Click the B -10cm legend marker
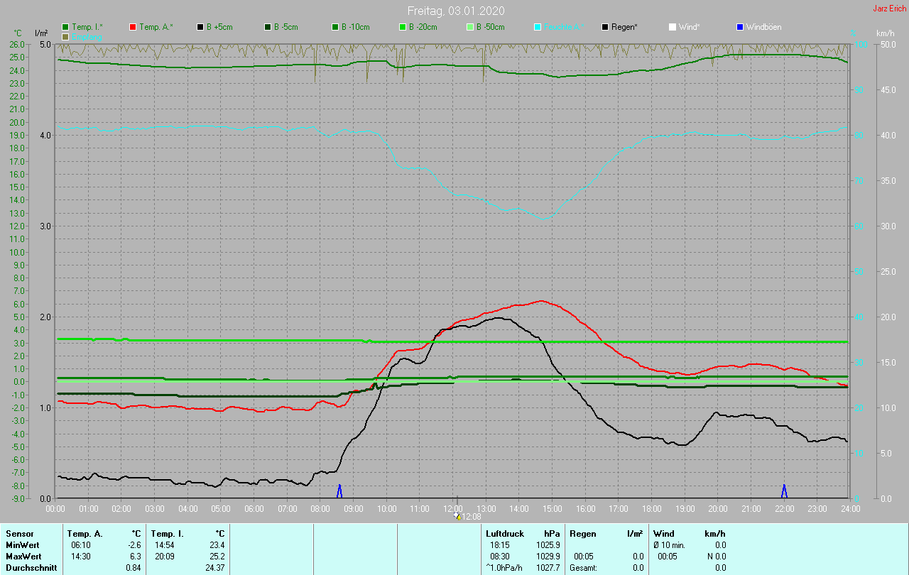The height and width of the screenshot is (575, 909). [335, 27]
